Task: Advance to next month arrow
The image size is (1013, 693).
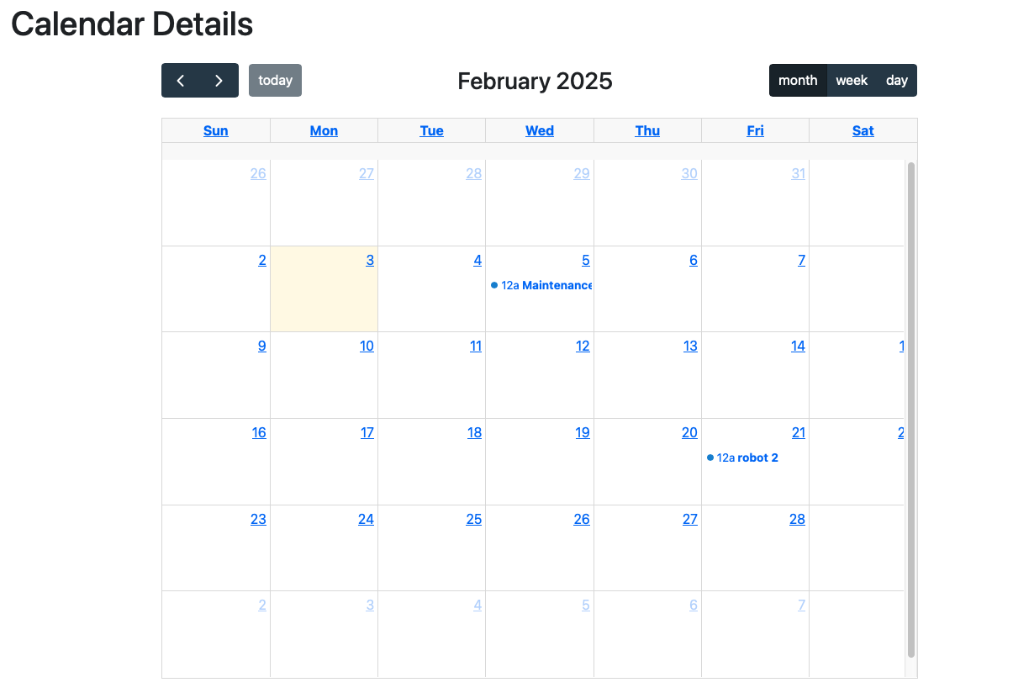Action: tap(219, 81)
